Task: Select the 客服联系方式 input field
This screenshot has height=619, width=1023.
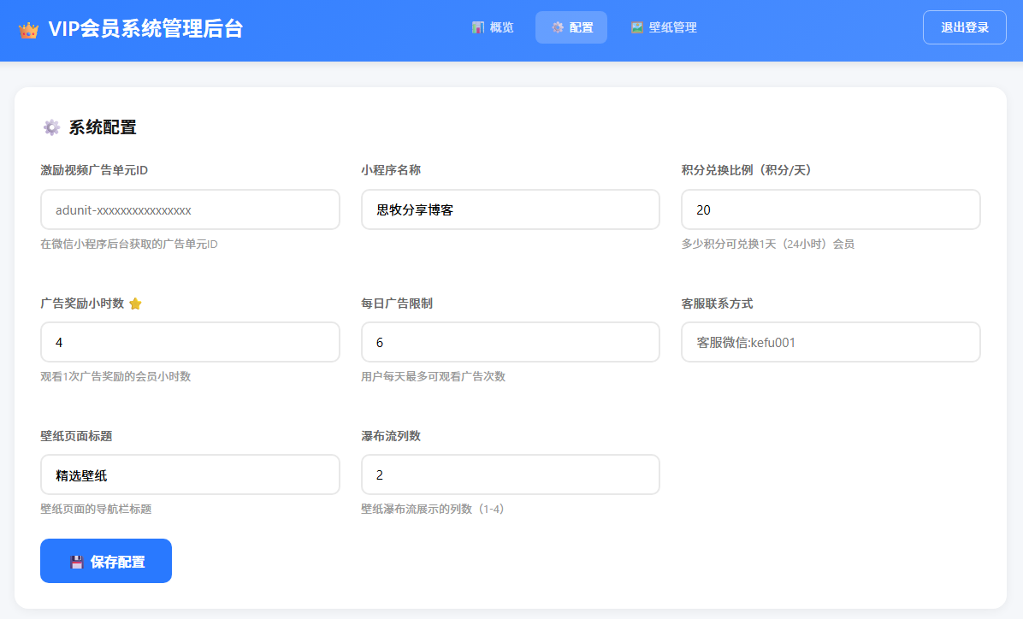Action: (831, 342)
